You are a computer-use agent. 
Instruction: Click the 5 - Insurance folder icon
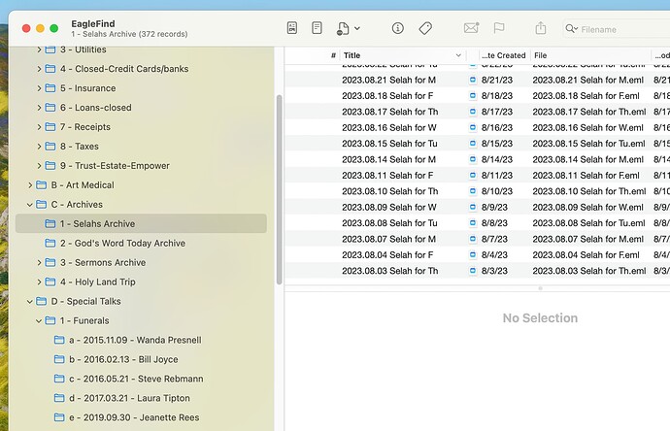(x=50, y=88)
